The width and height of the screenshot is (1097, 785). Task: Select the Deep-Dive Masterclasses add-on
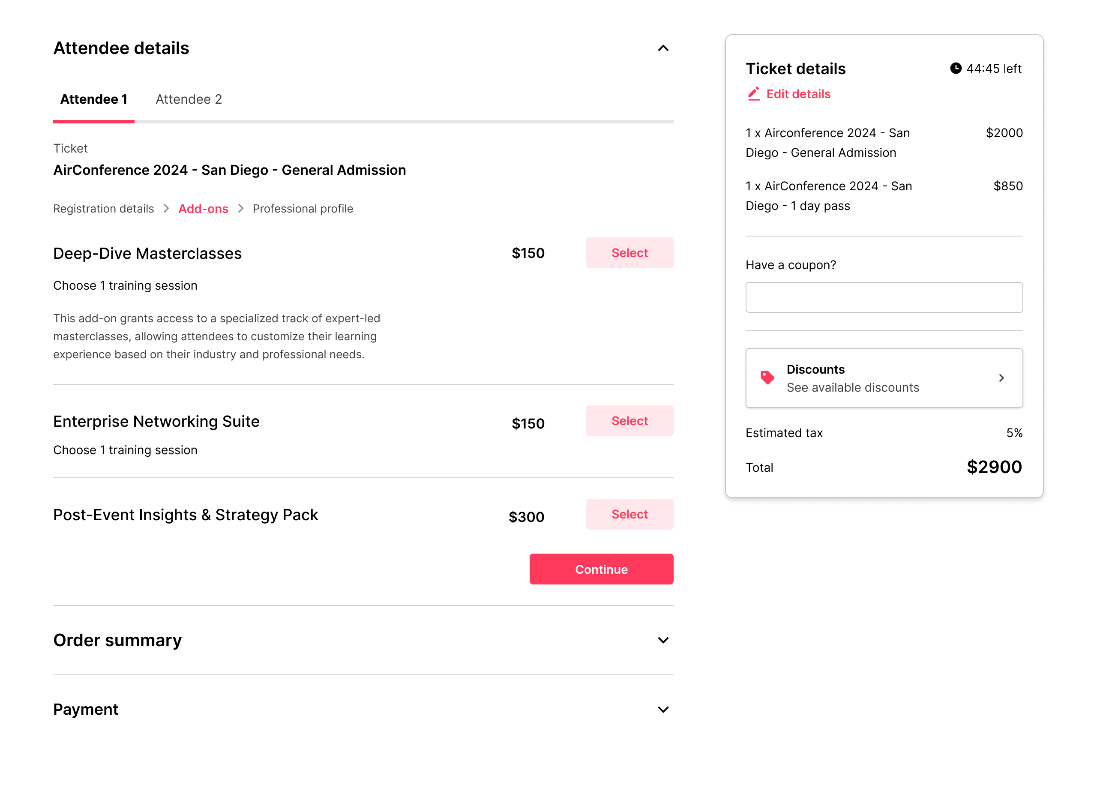629,253
